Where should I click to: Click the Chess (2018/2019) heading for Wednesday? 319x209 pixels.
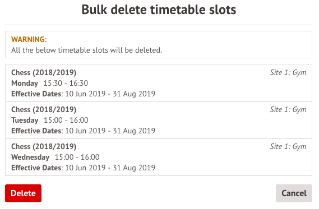tap(44, 147)
